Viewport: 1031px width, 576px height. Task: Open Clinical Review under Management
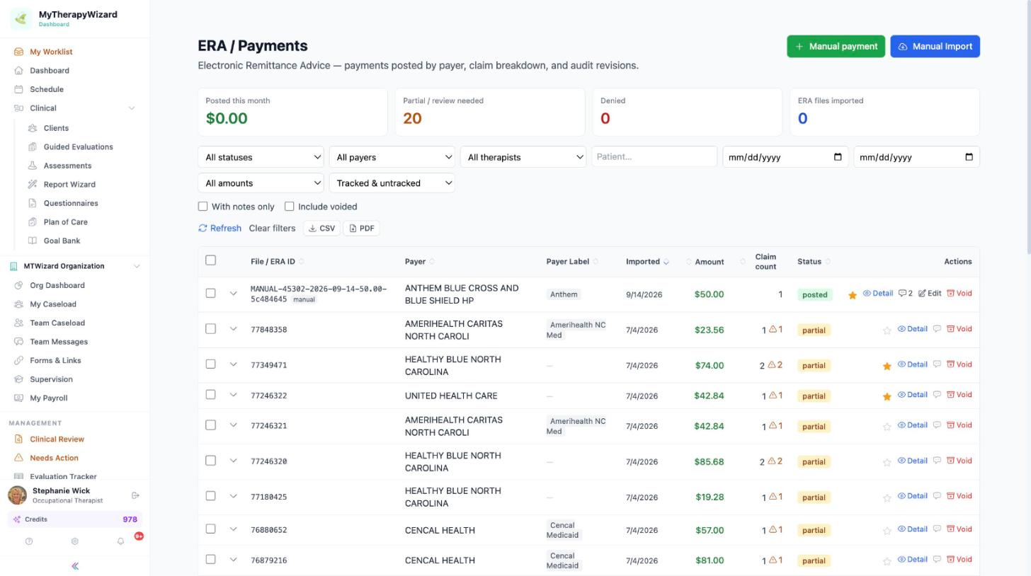(x=57, y=439)
